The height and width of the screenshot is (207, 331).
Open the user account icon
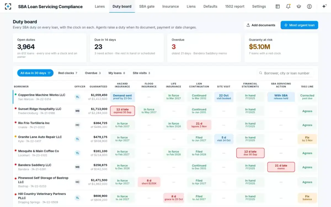coord(309,6)
